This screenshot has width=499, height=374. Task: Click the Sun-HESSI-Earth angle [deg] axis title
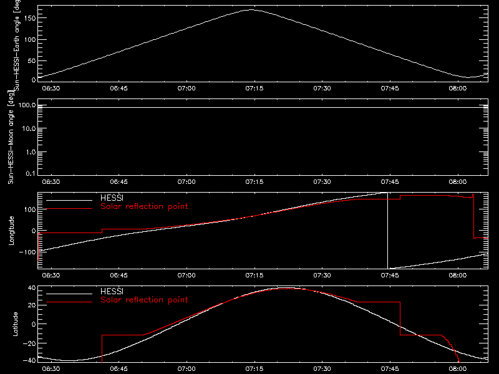tap(17, 46)
